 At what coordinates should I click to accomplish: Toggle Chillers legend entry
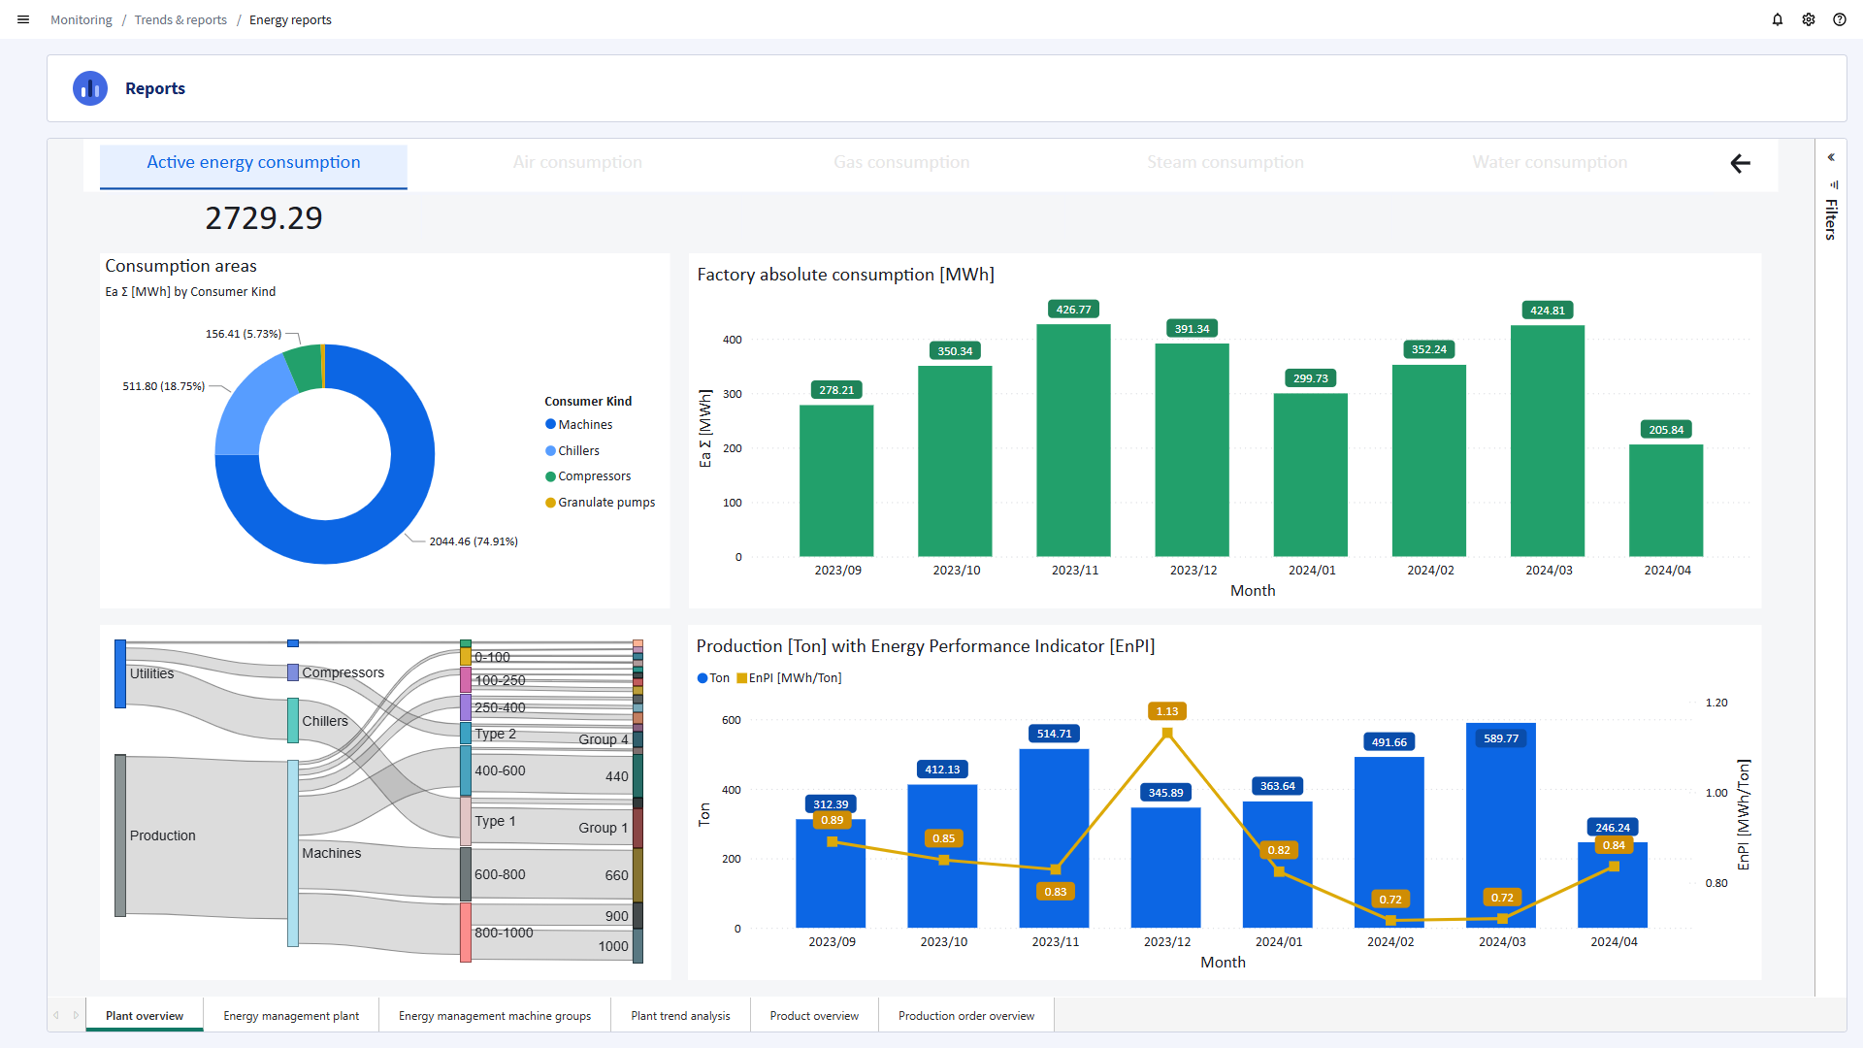click(x=578, y=451)
